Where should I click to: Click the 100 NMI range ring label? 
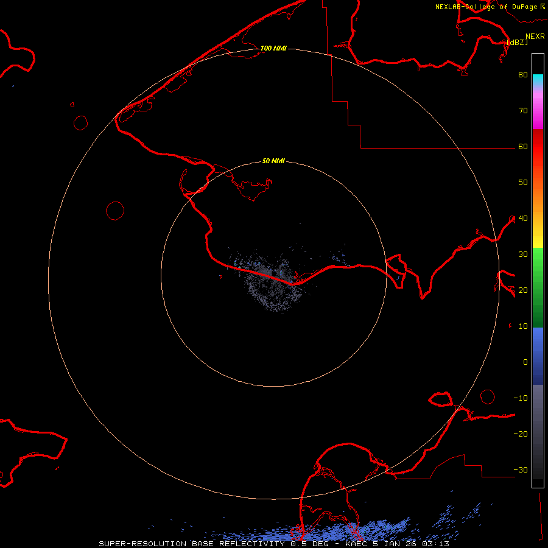273,48
